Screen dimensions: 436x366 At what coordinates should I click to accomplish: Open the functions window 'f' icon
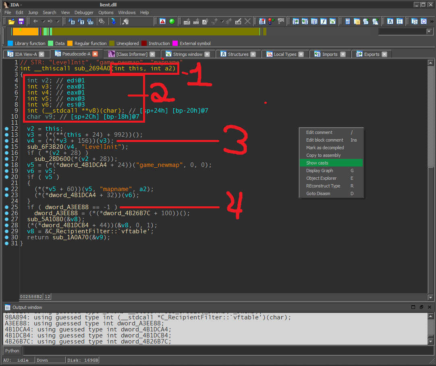pyautogui.click(x=324, y=21)
